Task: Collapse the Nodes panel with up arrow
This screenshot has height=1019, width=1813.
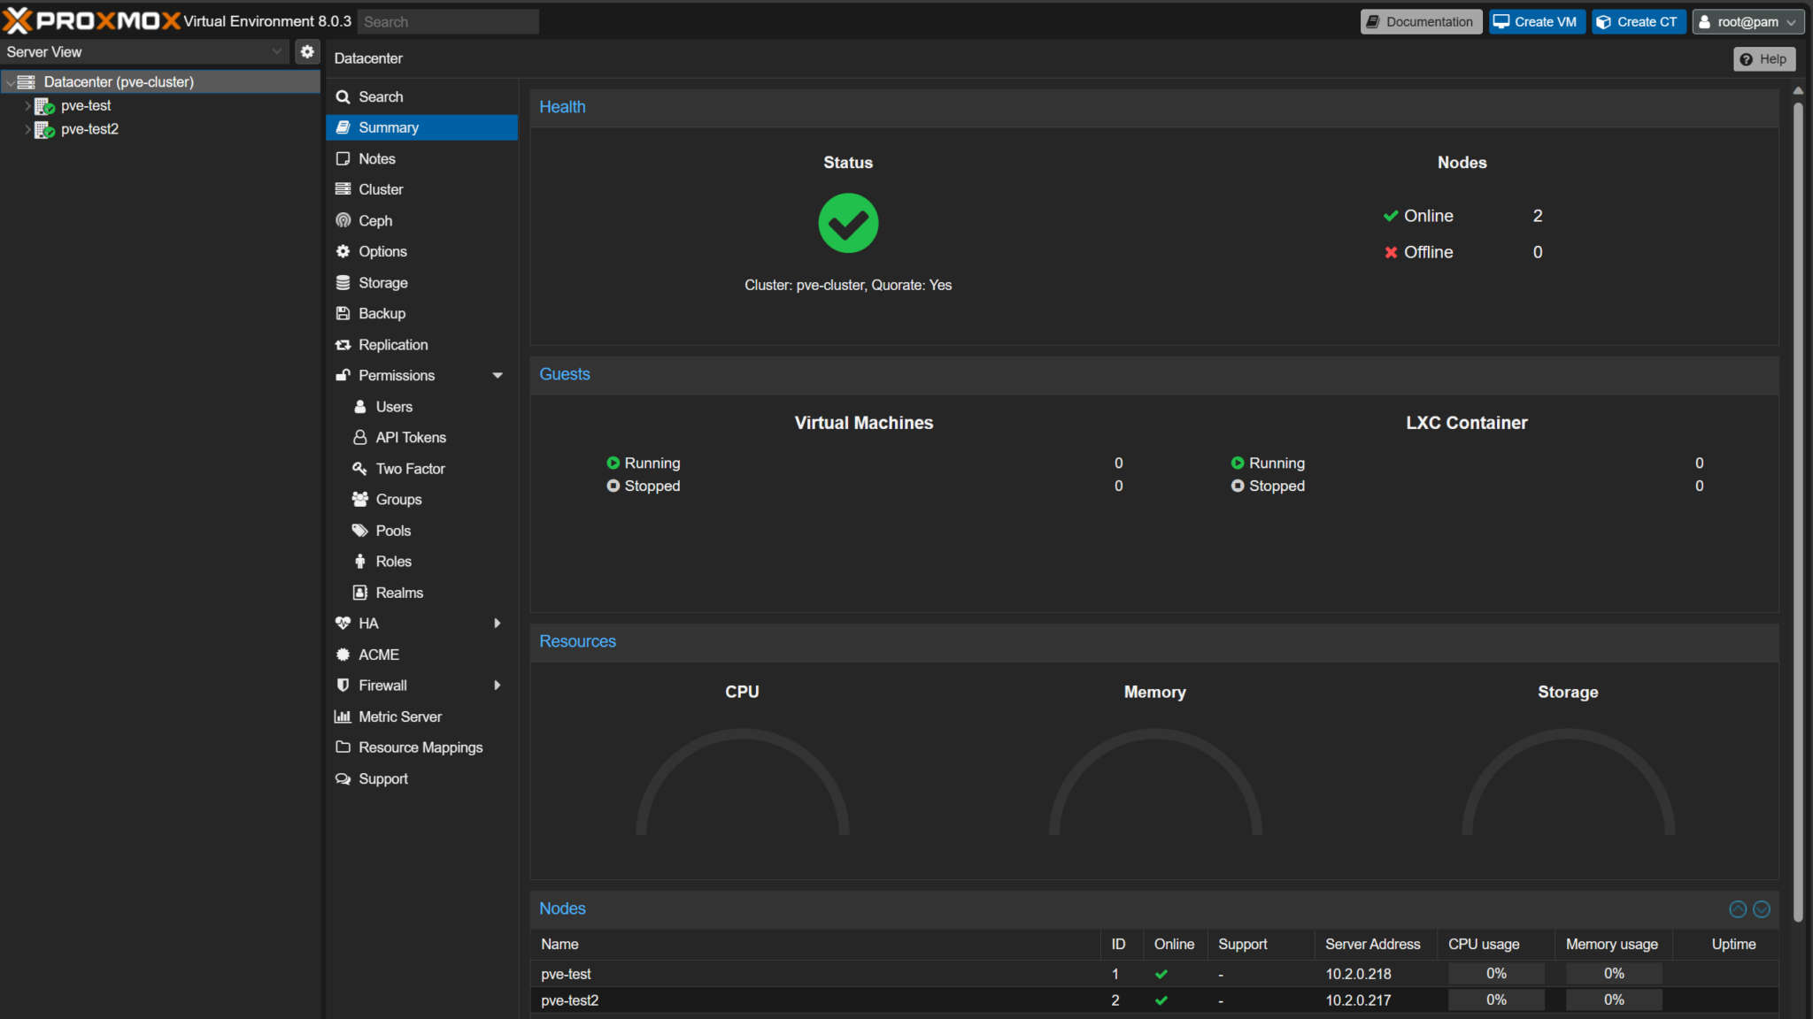Action: click(x=1737, y=909)
